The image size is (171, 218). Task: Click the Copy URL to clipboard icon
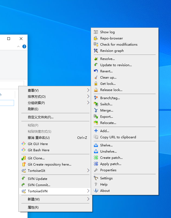[x=96, y=137]
